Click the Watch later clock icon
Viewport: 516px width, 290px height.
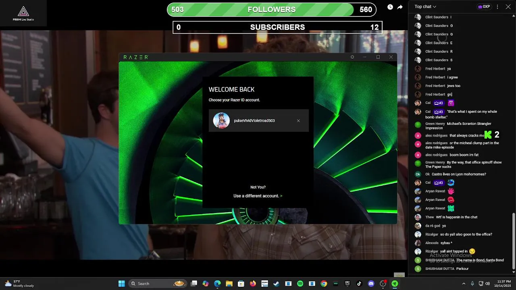tap(390, 7)
